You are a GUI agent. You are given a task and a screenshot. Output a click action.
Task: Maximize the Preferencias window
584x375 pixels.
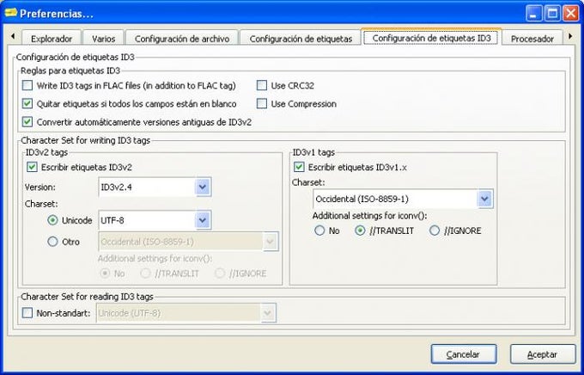pos(552,14)
